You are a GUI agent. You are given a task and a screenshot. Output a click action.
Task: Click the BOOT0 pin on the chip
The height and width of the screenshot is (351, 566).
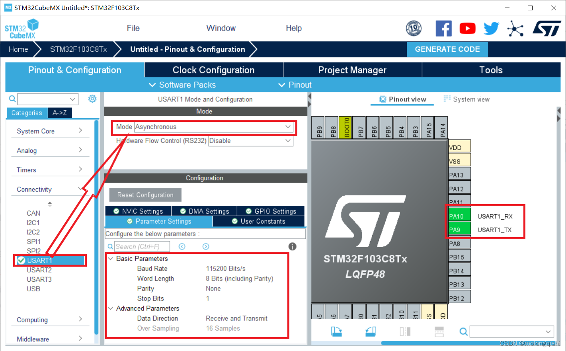[345, 127]
